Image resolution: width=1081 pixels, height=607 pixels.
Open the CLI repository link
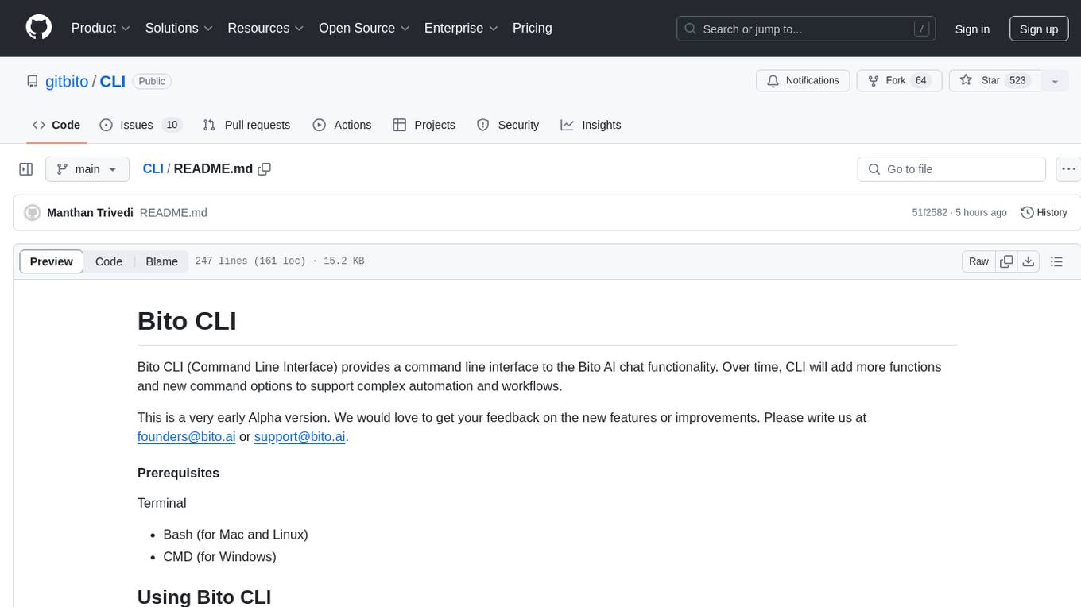coord(113,81)
